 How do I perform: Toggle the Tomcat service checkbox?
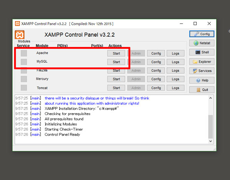pos(24,88)
